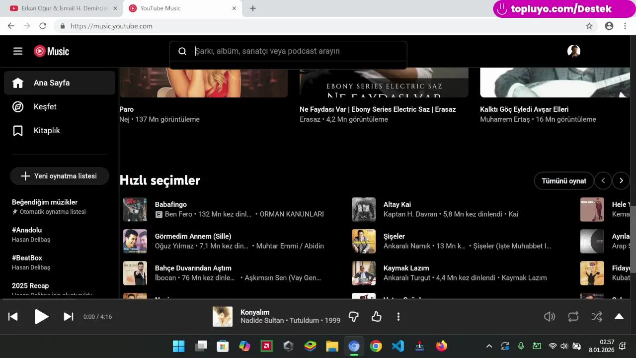Viewport: 636px width, 358px height.
Task: Play the Babafingo song thumbnail
Action: pos(135,209)
